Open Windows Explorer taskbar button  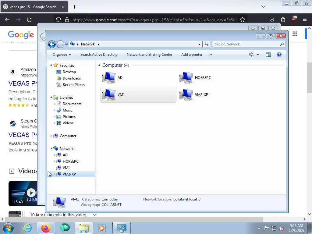coord(84,228)
